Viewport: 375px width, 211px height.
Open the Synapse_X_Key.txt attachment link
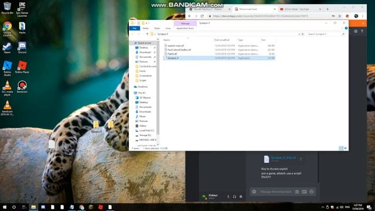tap(284, 158)
